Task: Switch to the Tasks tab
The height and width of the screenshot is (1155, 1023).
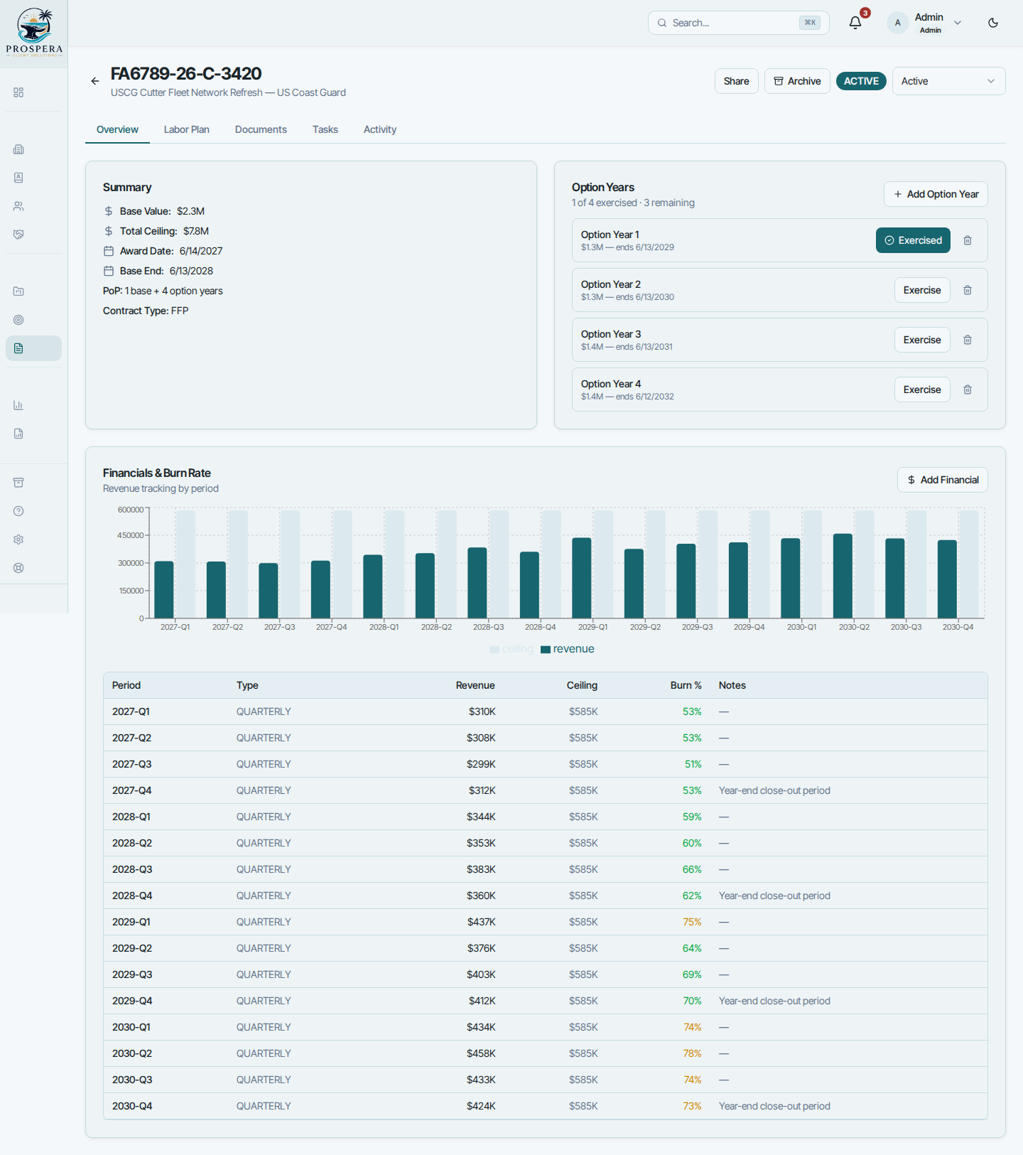Action: point(325,129)
